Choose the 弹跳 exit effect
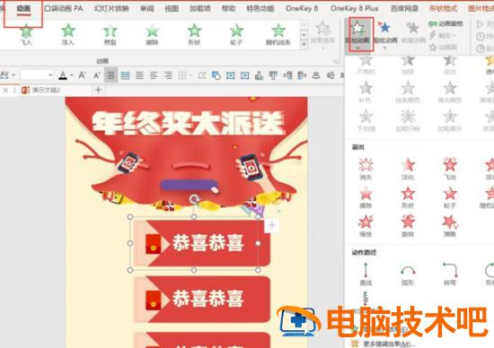 pyautogui.click(x=450, y=226)
